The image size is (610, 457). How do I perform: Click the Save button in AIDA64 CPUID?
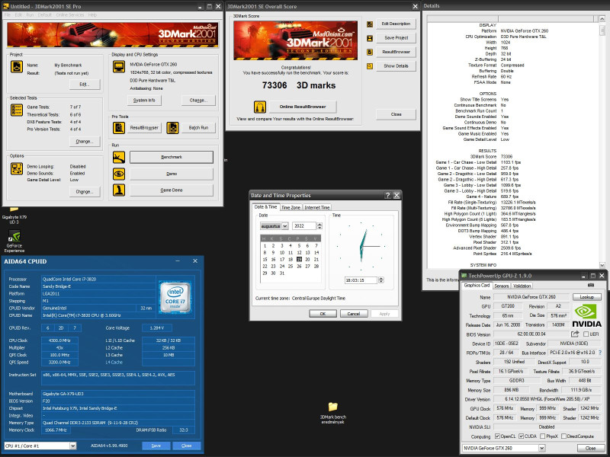click(156, 446)
